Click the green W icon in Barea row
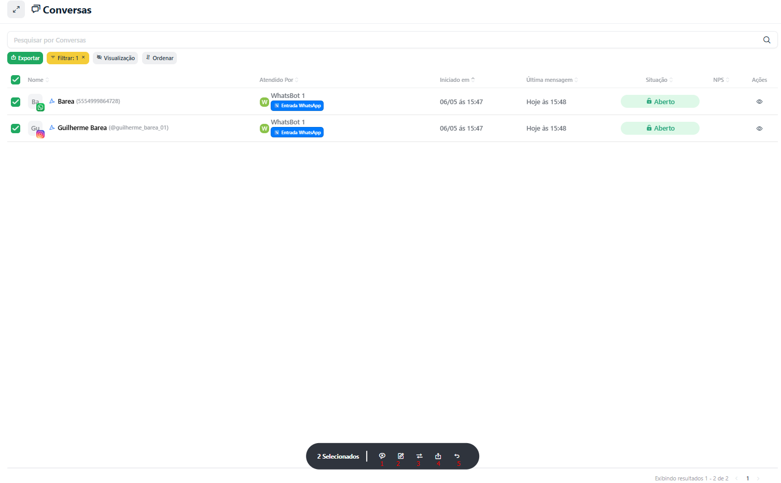The height and width of the screenshot is (483, 781). 264,102
